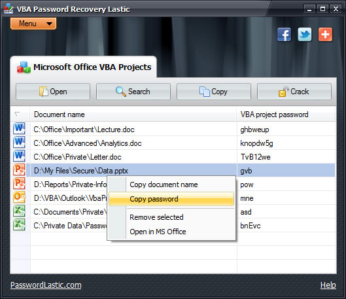Click the Outlook icon in the VbaPr row
Screen dimensions: 346x299
pos(19,198)
